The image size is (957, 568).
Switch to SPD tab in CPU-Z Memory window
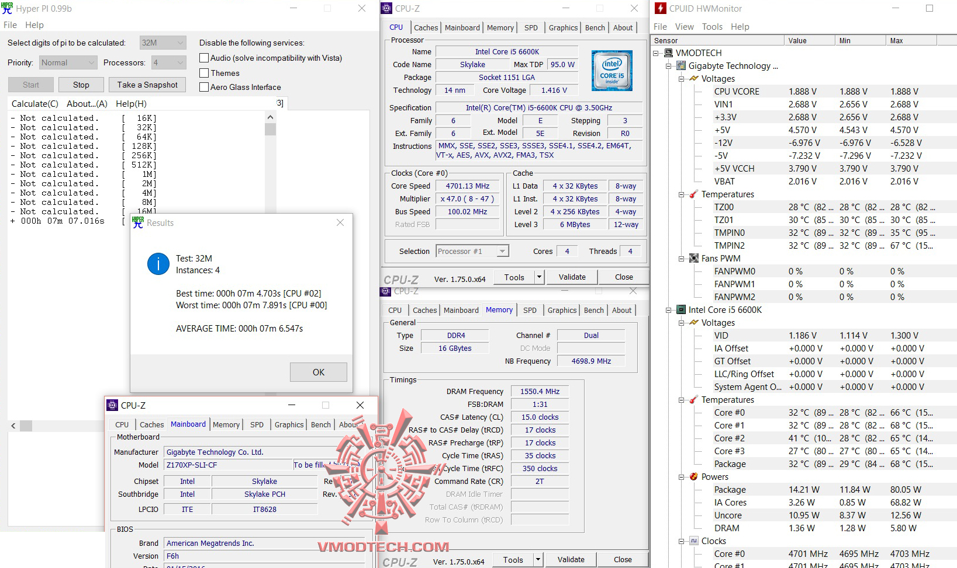(x=530, y=310)
